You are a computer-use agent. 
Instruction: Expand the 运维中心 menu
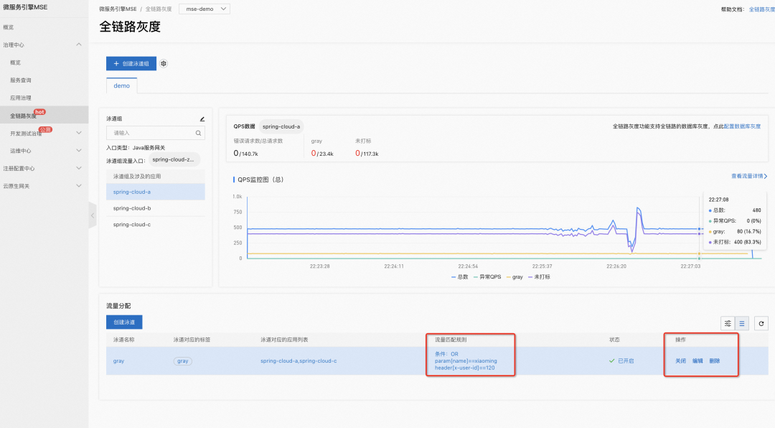(x=79, y=150)
